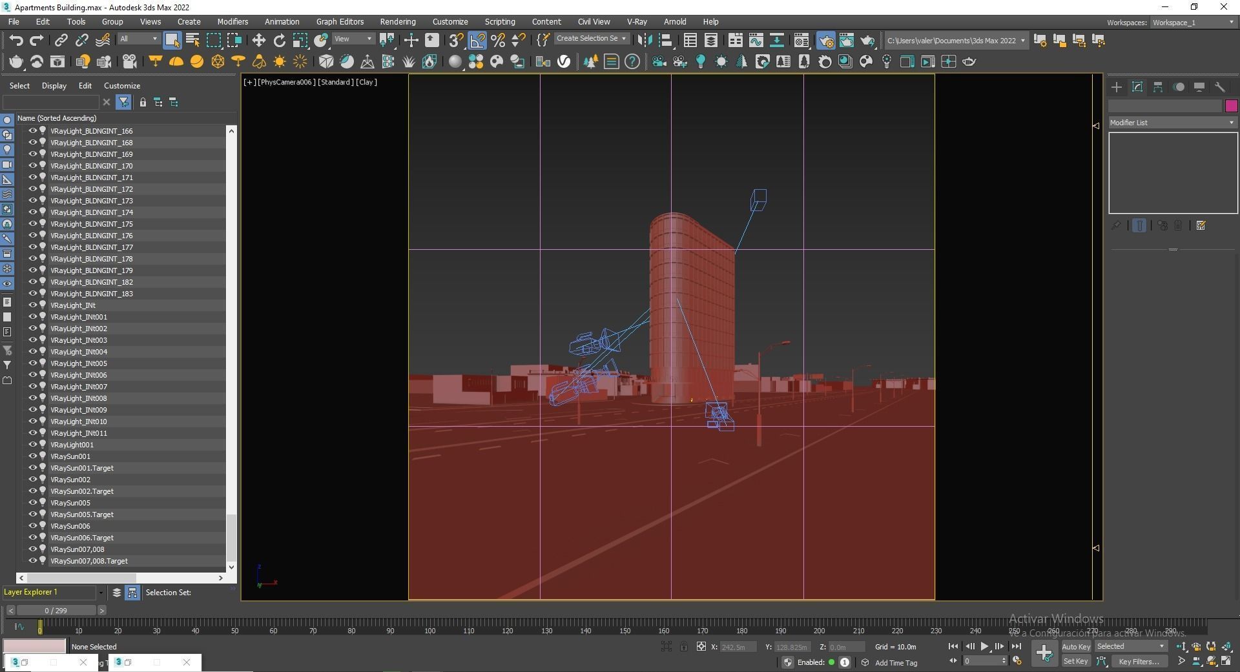This screenshot has height=672, width=1240.
Task: Open the Workspaces dropdown
Action: [x=1193, y=23]
